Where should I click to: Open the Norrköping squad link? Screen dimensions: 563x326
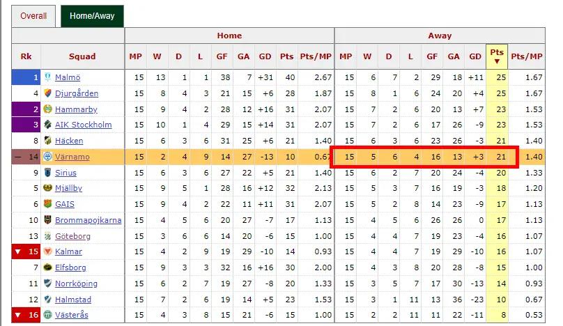[76, 284]
